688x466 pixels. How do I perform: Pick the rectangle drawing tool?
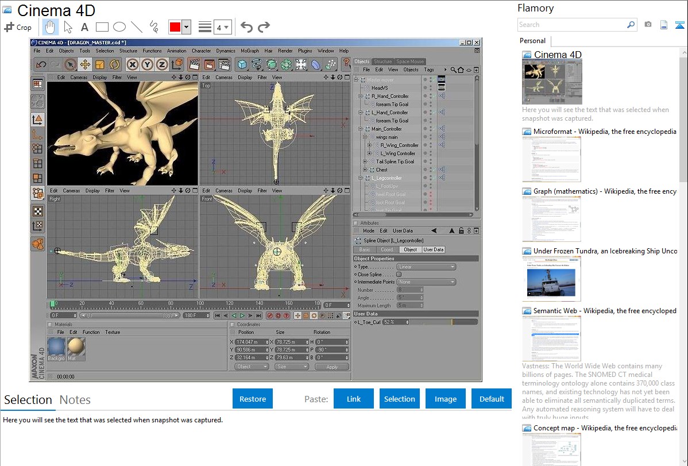102,27
